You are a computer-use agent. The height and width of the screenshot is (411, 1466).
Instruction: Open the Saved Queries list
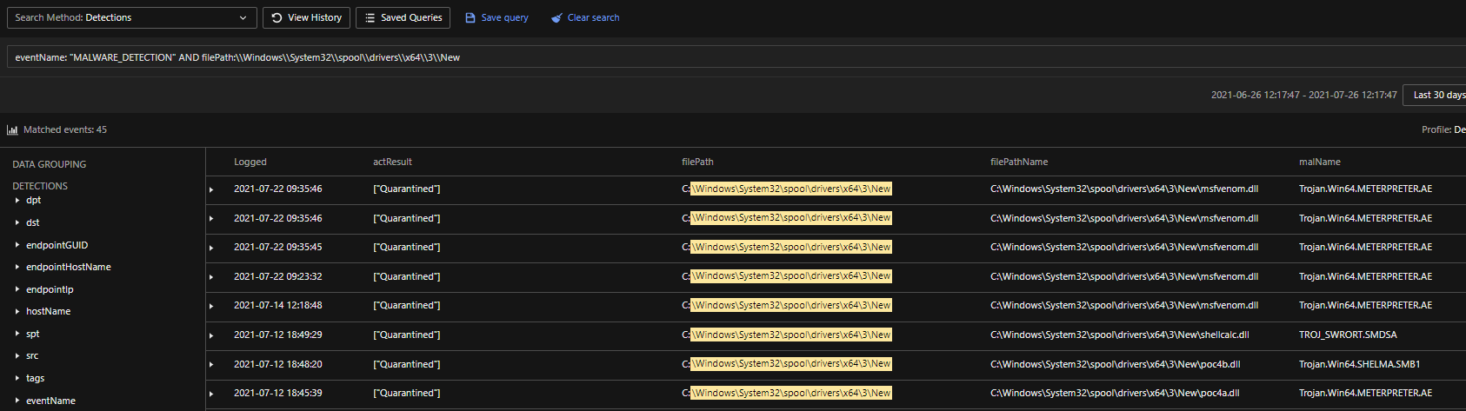pos(403,17)
